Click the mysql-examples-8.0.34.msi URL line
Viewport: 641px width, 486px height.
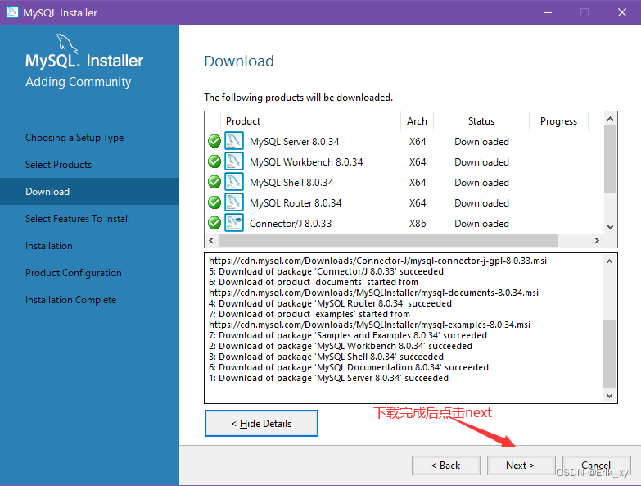[x=369, y=325]
